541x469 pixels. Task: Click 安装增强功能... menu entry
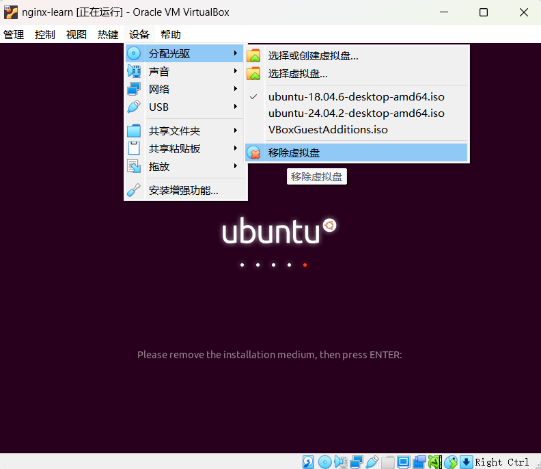(x=186, y=190)
